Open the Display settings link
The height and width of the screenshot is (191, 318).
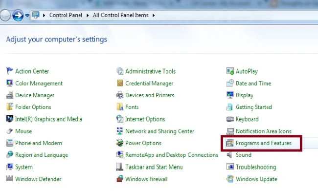245,95
